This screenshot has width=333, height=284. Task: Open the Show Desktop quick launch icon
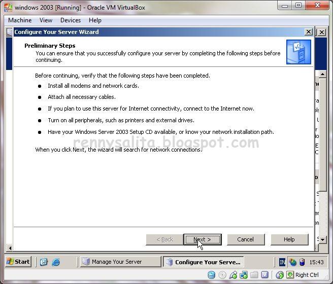point(44,262)
